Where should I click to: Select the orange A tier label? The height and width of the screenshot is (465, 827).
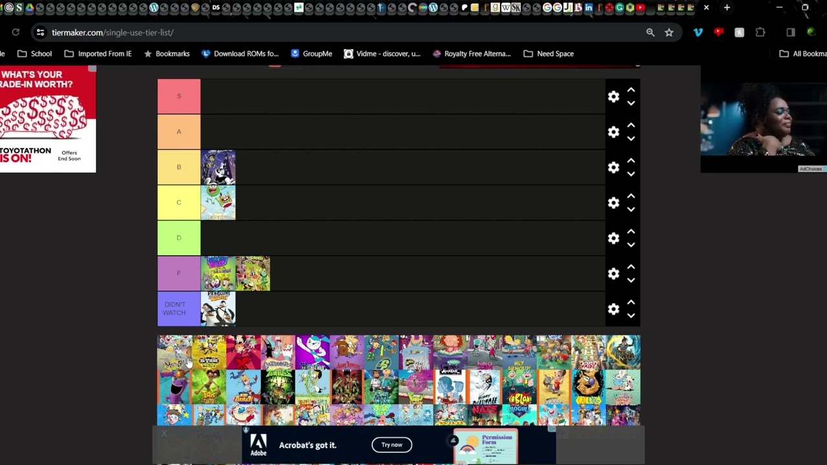point(179,132)
